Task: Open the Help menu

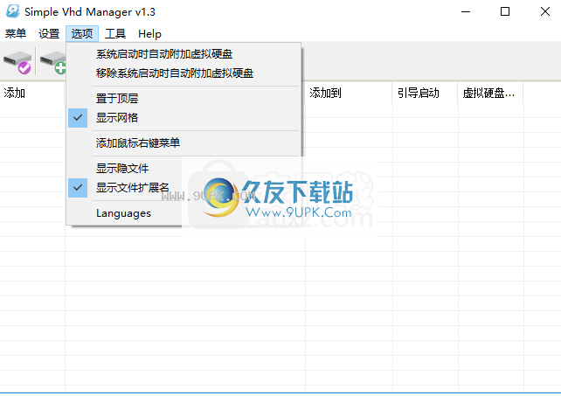Action: 149,34
